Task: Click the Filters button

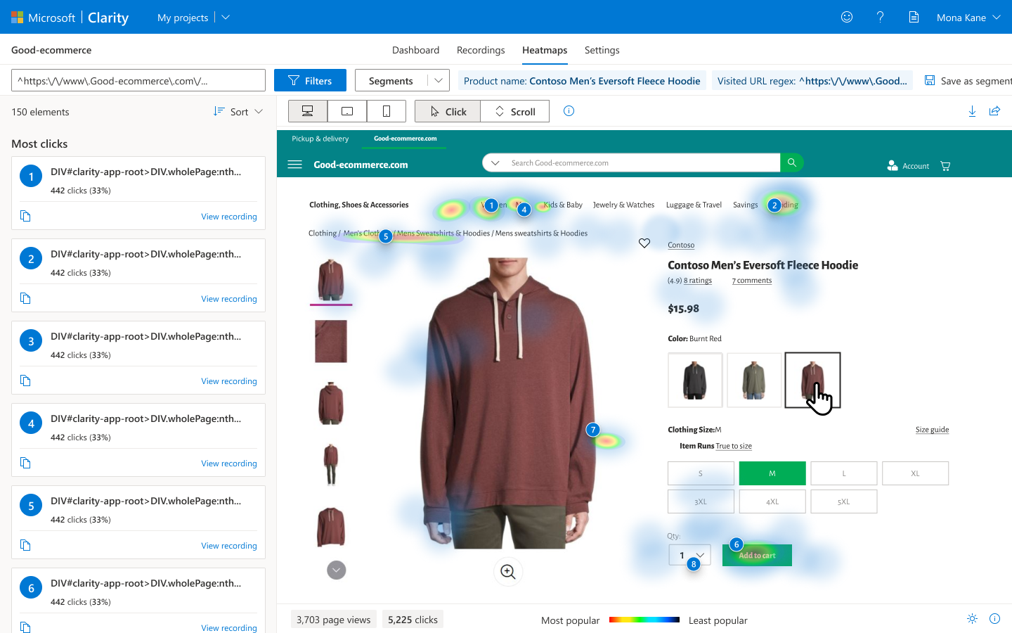Action: [310, 81]
